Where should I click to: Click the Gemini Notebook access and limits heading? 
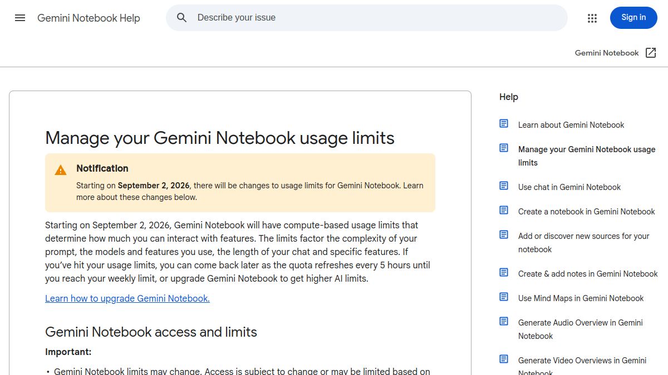(x=151, y=332)
